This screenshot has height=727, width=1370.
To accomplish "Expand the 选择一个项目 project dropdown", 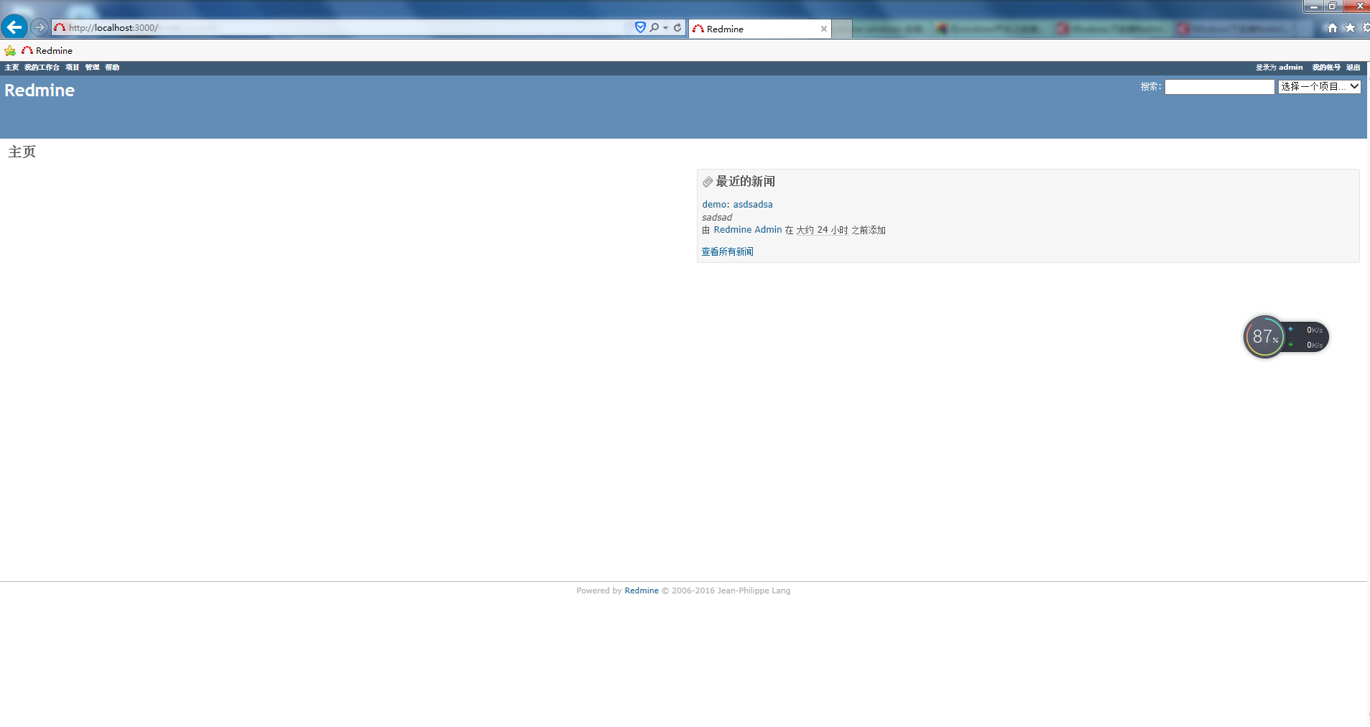I will (1320, 87).
